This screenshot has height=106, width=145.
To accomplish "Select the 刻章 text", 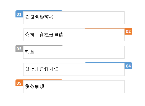I will [x=30, y=52].
